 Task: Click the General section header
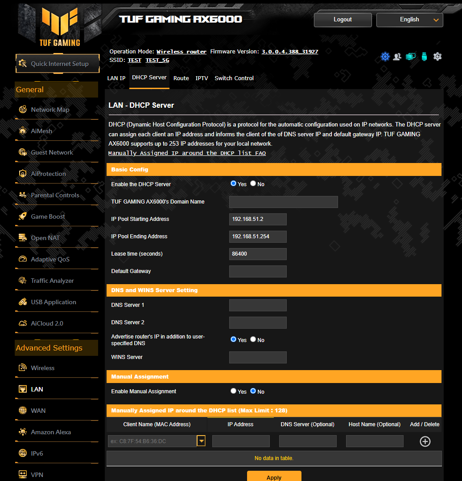57,90
